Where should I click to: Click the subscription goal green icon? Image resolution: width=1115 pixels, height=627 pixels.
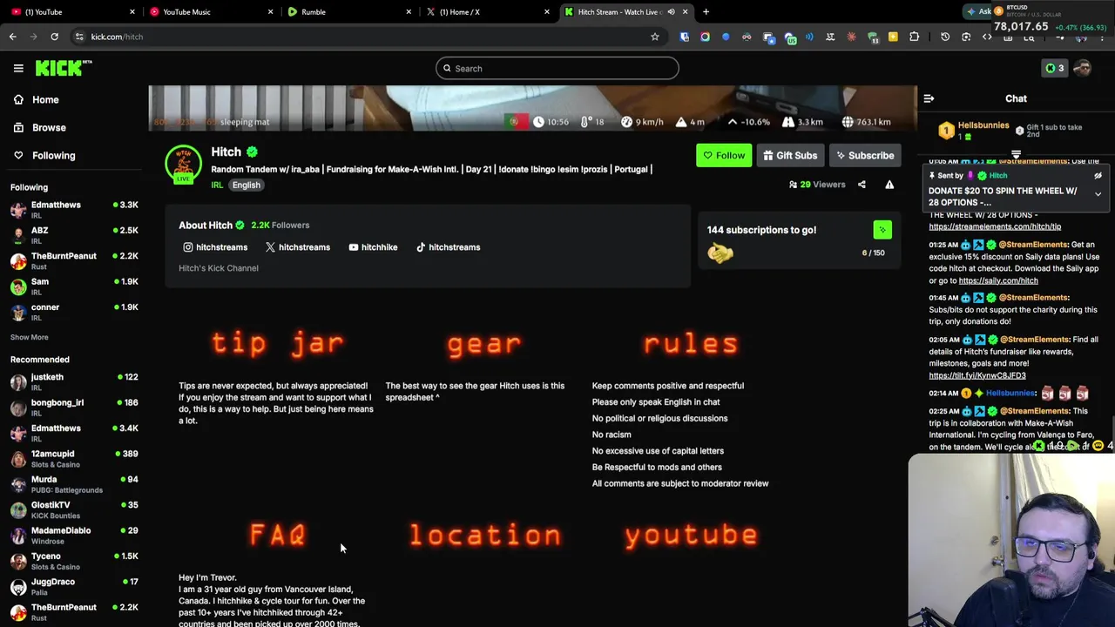pyautogui.click(x=882, y=230)
